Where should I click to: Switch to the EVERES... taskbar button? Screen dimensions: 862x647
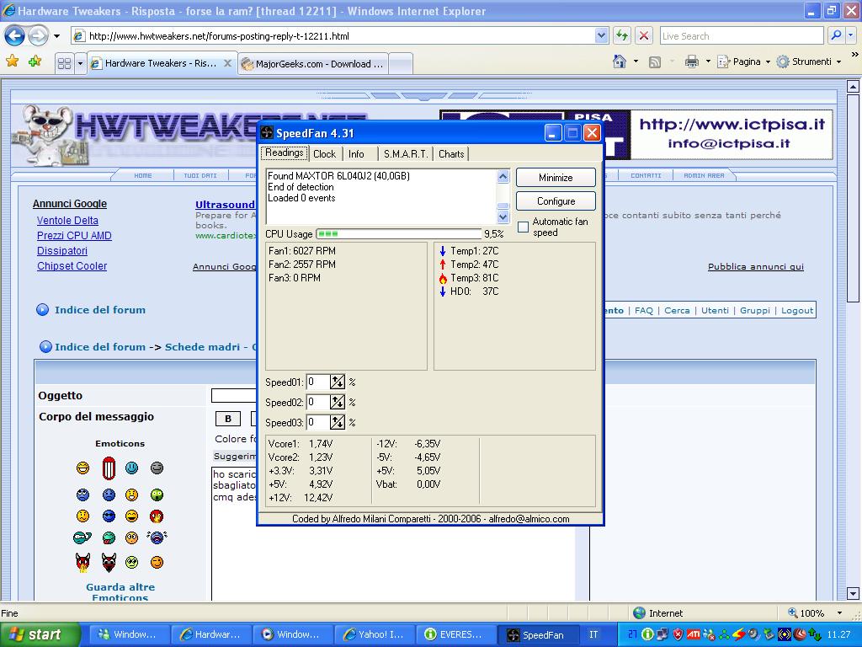point(455,634)
